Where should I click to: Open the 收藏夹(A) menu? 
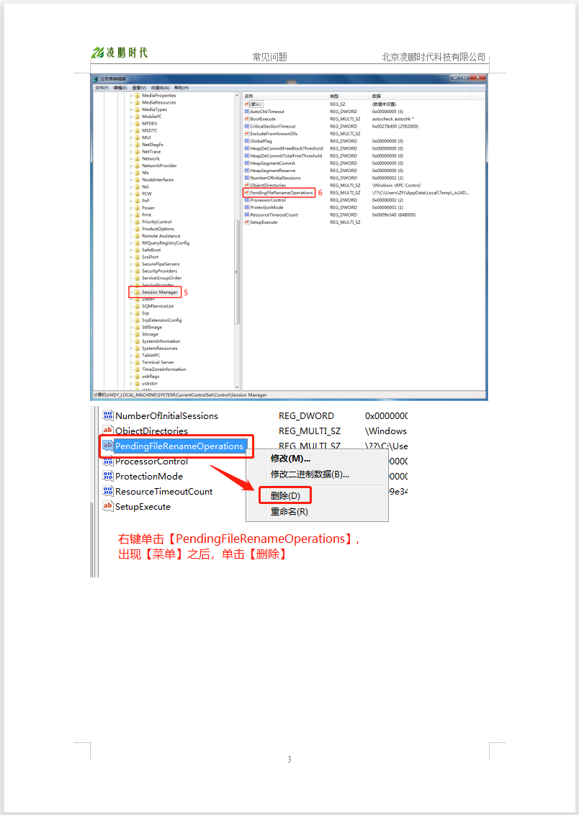point(160,88)
